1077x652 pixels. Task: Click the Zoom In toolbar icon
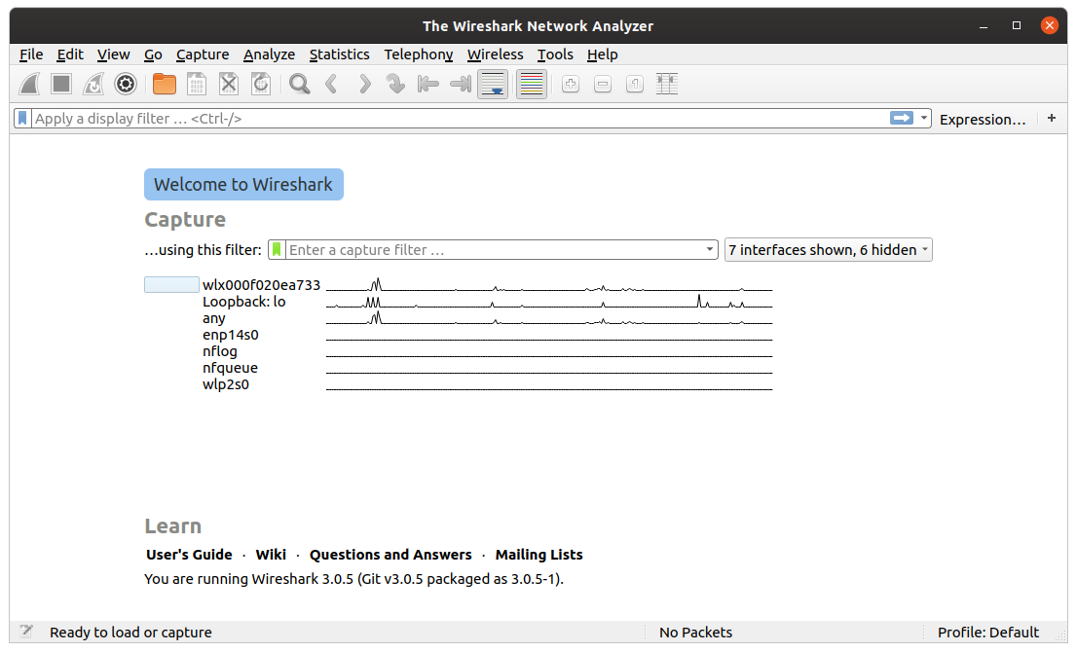pos(570,84)
